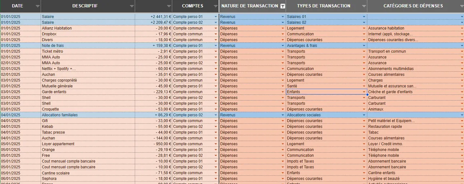Expand the Salaires 02 type dropdown

point(364,23)
